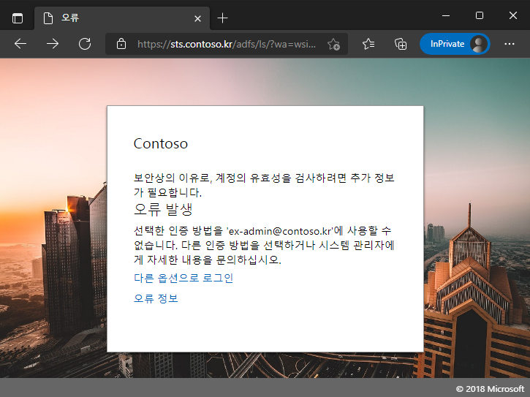Open a new tab with plus button
The height and width of the screenshot is (397, 530).
coord(222,18)
